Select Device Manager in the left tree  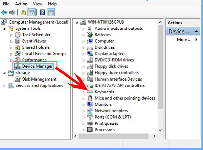37,66
